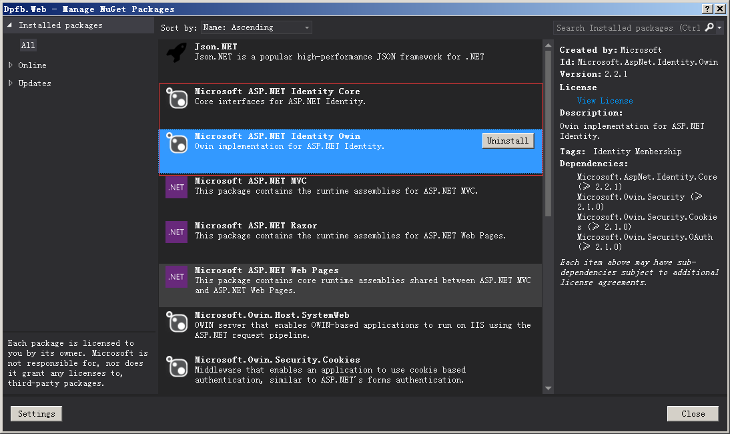This screenshot has height=434, width=730.
Task: Click the Microsoft ASP.NET MVC .NET icon
Action: (176, 187)
